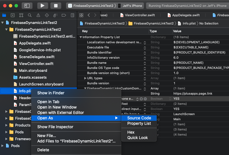Open the Source Control navigator
The width and height of the screenshot is (229, 155).
tap(13, 15)
